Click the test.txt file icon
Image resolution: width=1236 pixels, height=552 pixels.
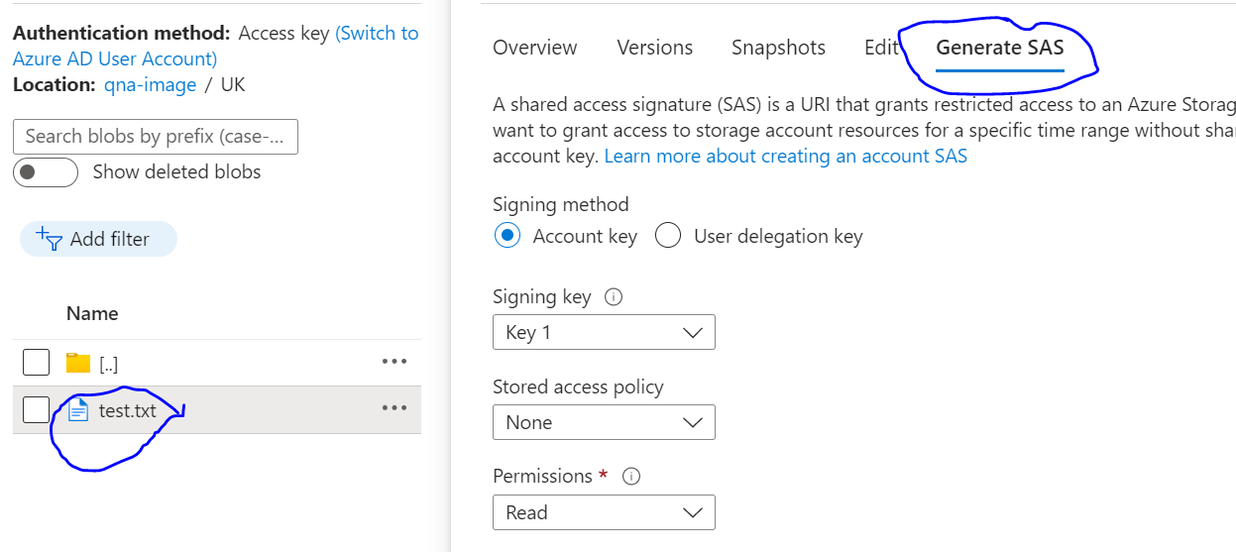point(78,409)
